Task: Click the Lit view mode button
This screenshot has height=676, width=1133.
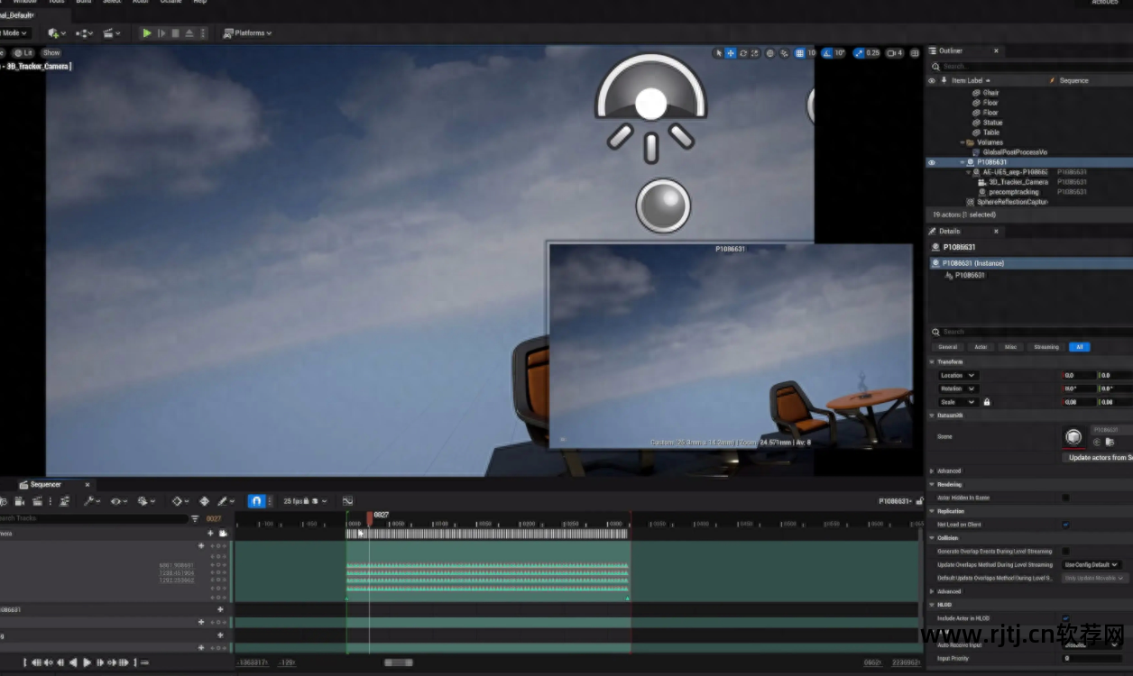Action: pos(23,53)
